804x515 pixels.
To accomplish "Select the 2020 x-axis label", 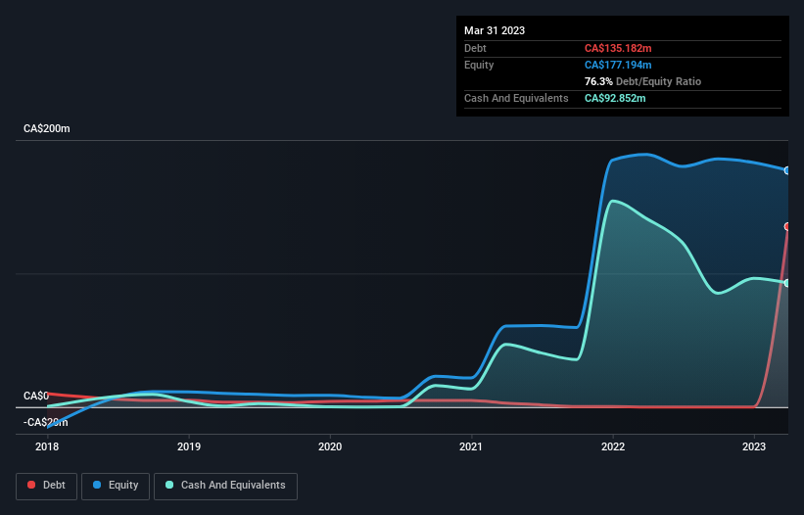I will pos(330,446).
